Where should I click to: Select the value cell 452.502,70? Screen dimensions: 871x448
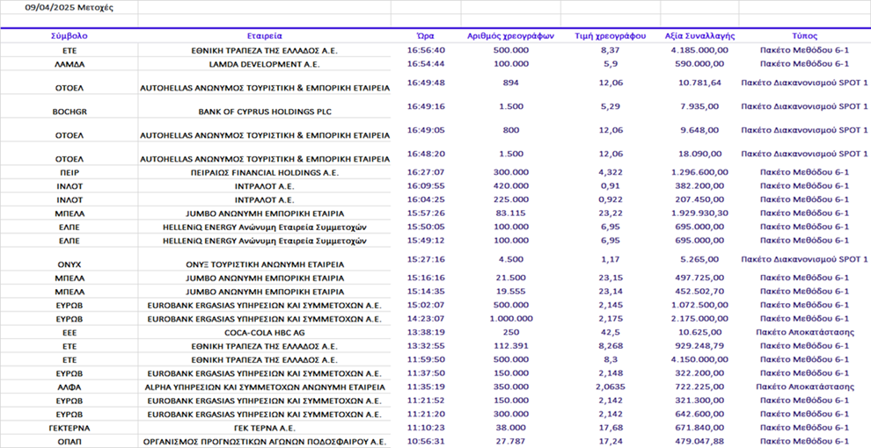click(700, 292)
